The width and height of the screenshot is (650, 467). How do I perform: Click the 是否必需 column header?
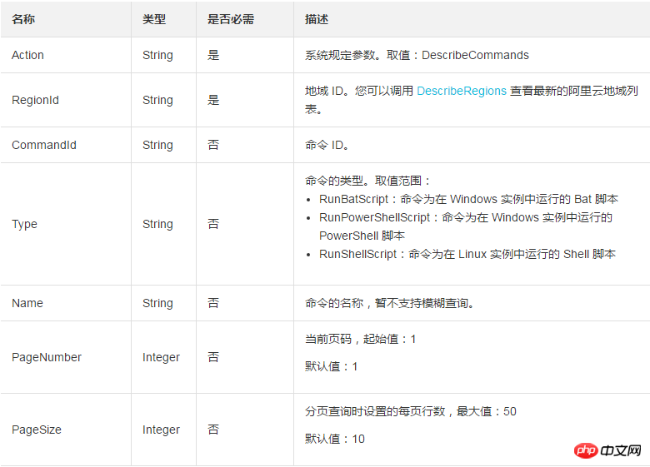pyautogui.click(x=231, y=19)
